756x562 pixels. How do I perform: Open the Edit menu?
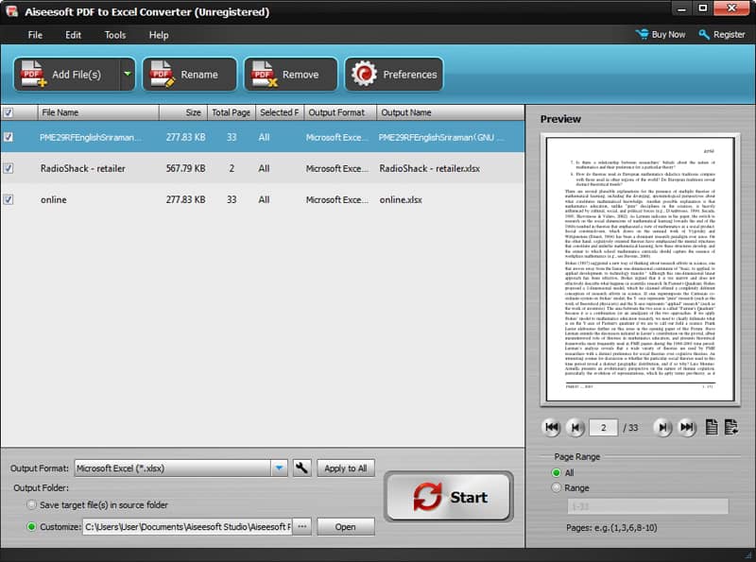coord(73,35)
